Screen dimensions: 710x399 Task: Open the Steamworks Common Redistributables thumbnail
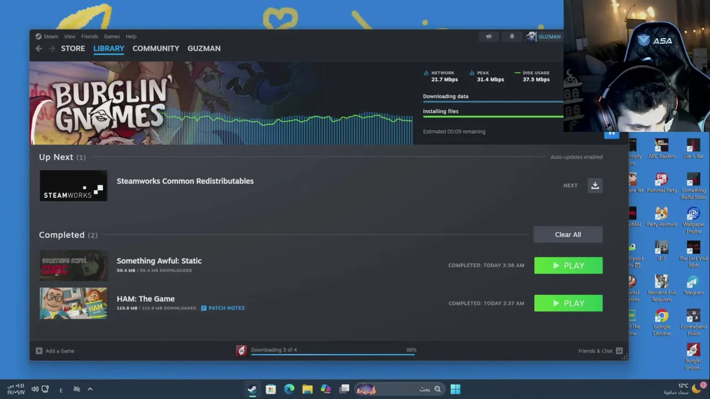[x=73, y=186]
